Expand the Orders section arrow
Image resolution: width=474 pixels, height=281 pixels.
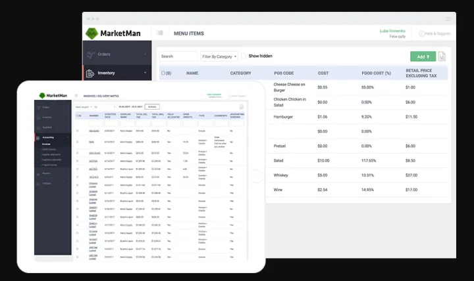(145, 54)
